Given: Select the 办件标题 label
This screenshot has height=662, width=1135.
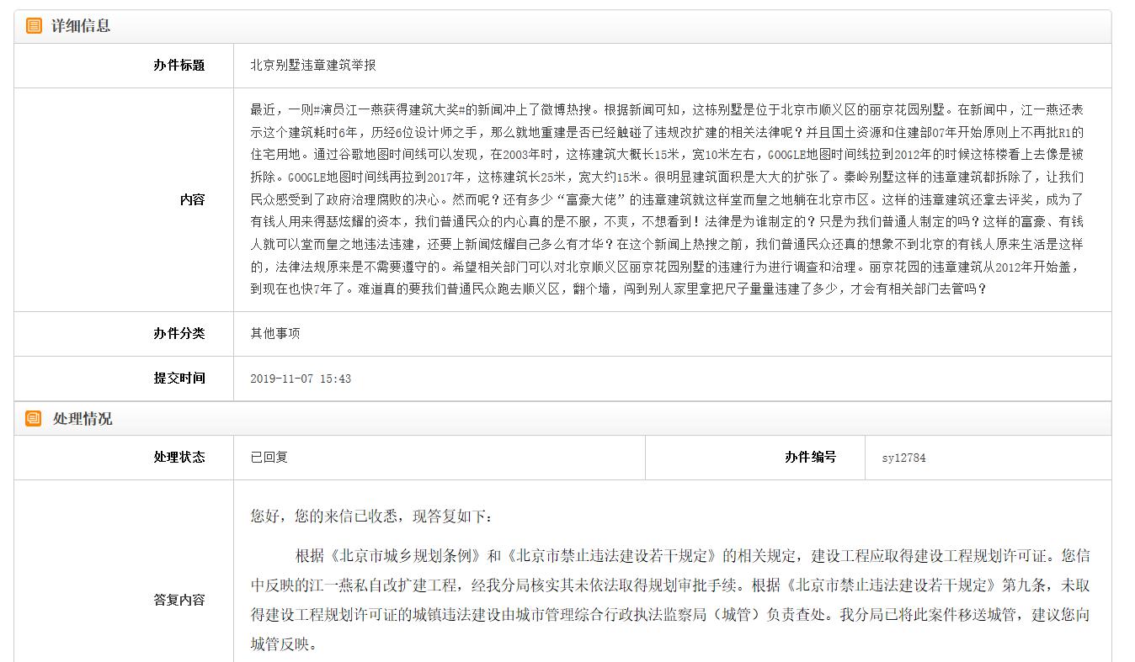Looking at the screenshot, I should pos(179,66).
